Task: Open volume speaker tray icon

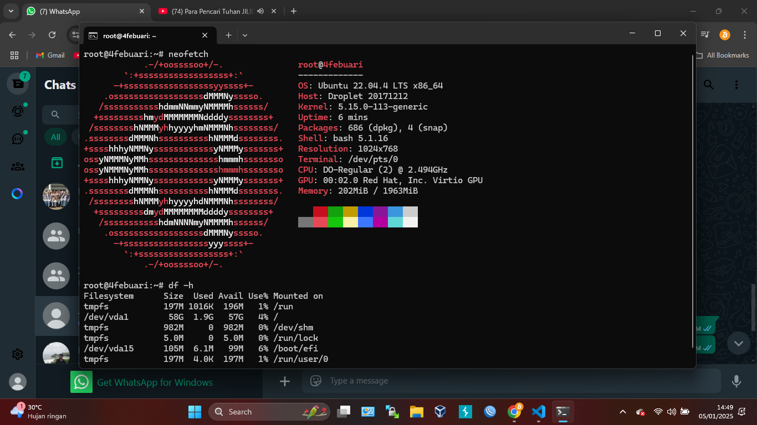Action: (672, 412)
